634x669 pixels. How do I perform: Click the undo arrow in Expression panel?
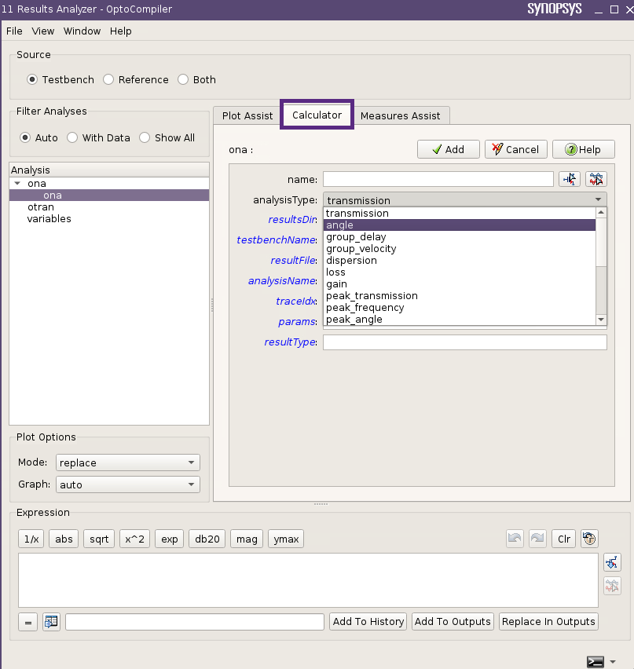coord(515,539)
